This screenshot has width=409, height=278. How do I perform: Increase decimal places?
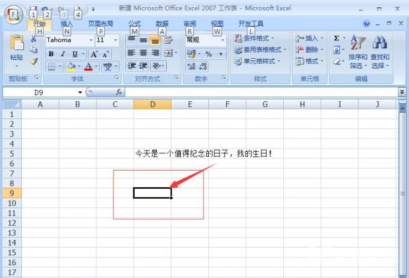tap(191, 66)
